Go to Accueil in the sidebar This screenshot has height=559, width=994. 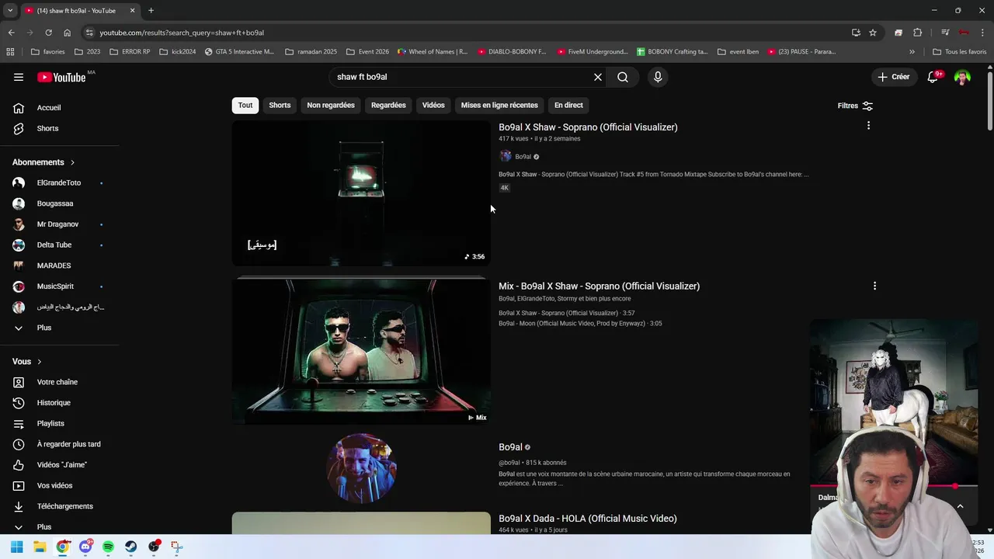point(59,108)
